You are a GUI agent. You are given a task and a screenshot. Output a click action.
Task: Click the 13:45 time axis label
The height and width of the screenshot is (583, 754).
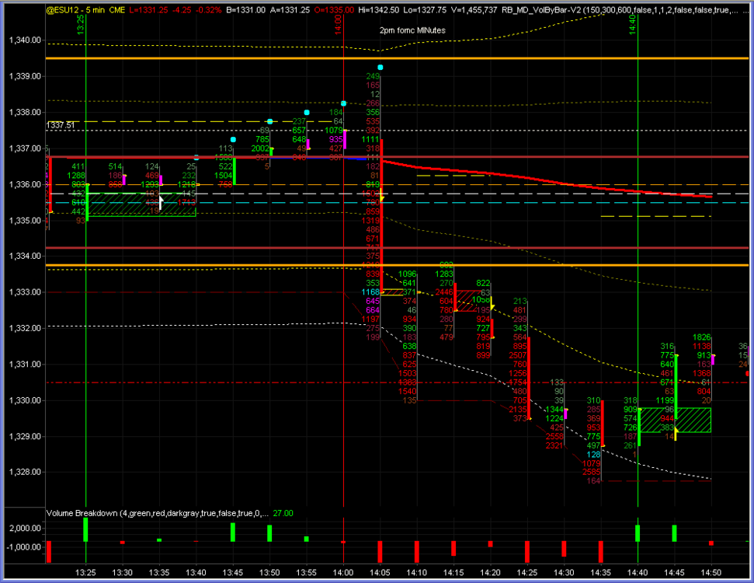pyautogui.click(x=233, y=572)
